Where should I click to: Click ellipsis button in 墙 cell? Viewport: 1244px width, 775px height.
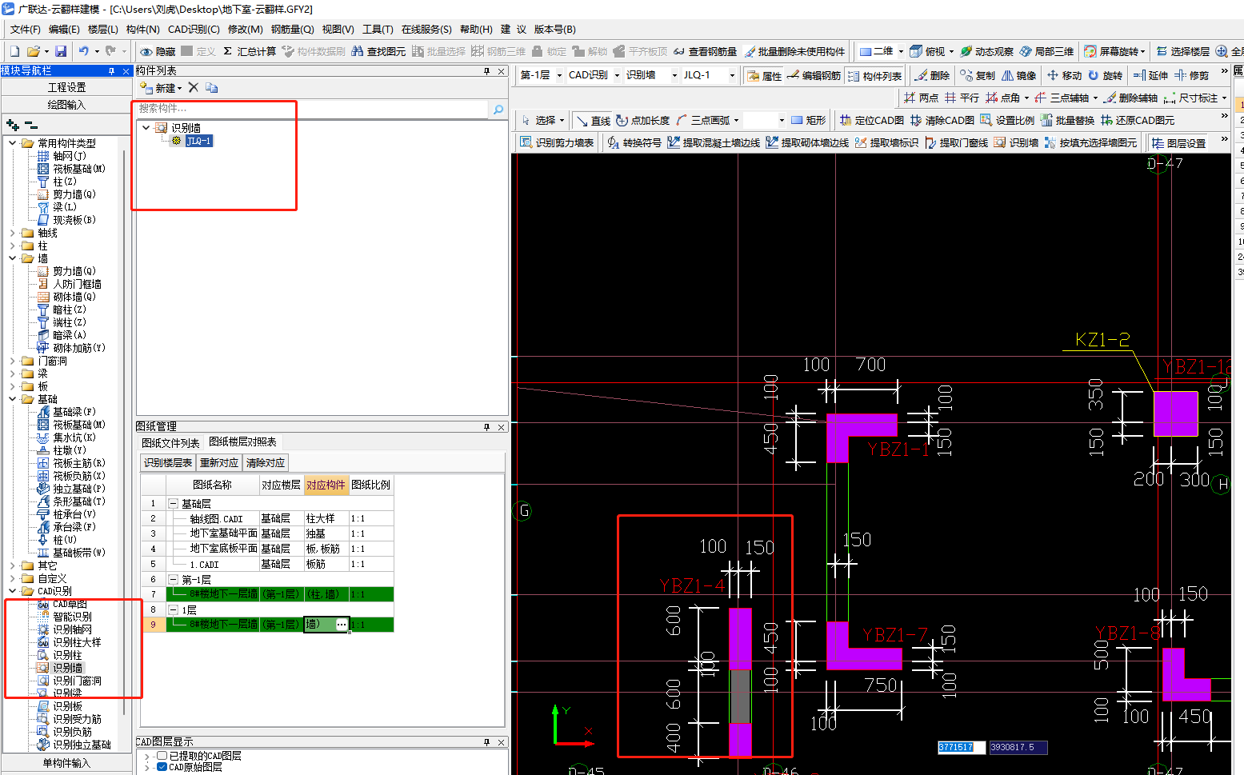[342, 625]
